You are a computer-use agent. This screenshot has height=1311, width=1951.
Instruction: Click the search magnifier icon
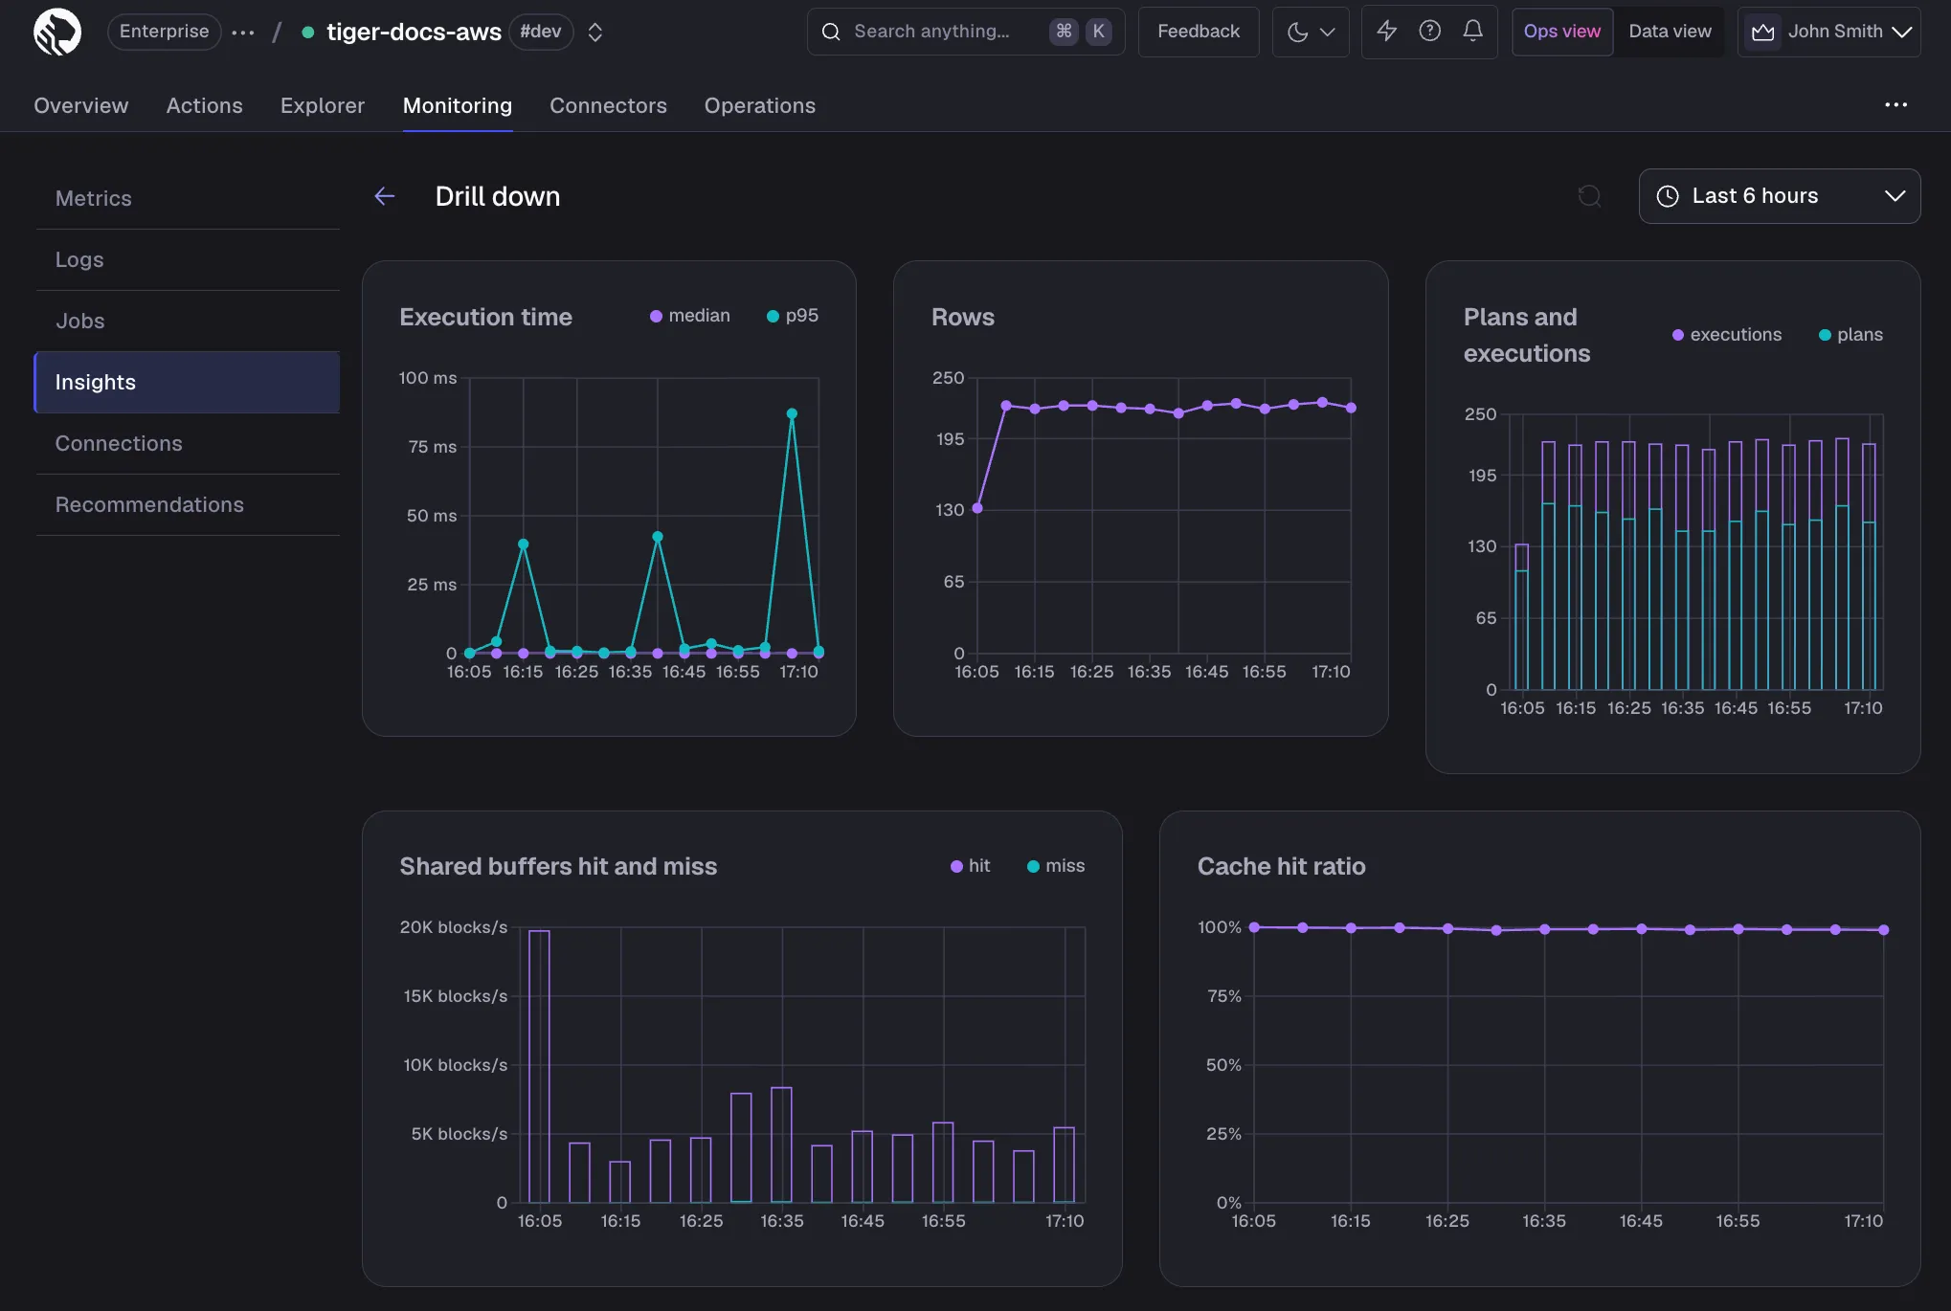[831, 32]
